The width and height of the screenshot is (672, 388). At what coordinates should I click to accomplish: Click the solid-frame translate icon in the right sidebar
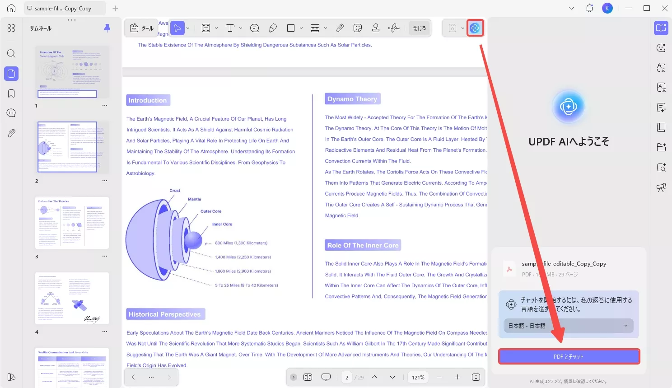(661, 88)
